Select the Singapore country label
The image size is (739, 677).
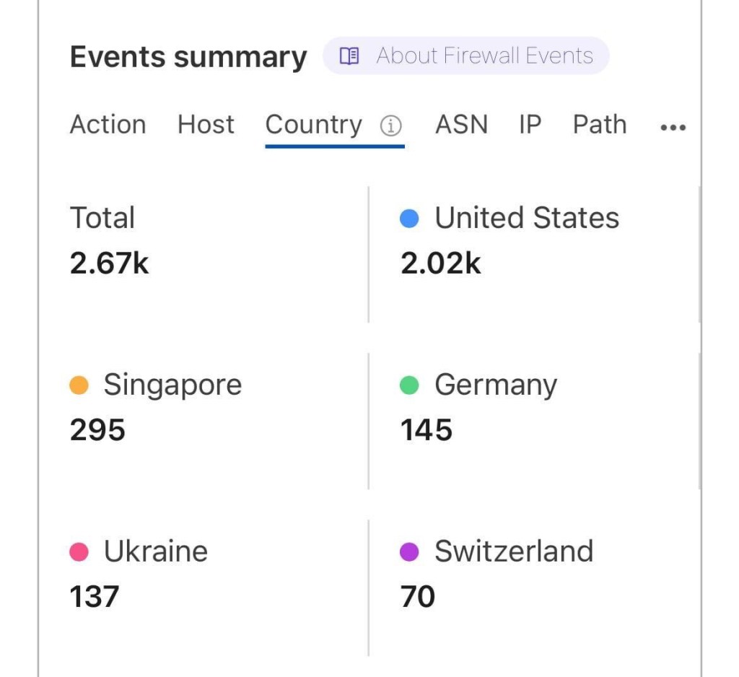pos(172,385)
